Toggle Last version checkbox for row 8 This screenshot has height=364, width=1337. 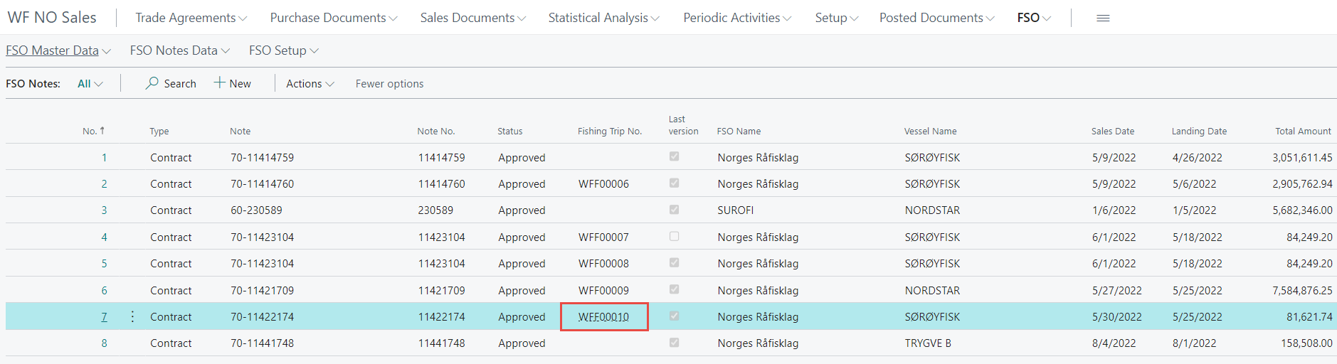(x=674, y=343)
